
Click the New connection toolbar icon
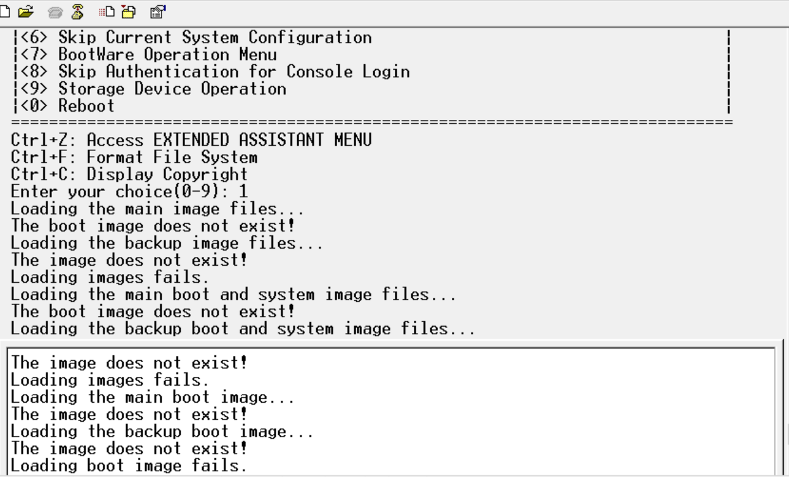click(4, 11)
